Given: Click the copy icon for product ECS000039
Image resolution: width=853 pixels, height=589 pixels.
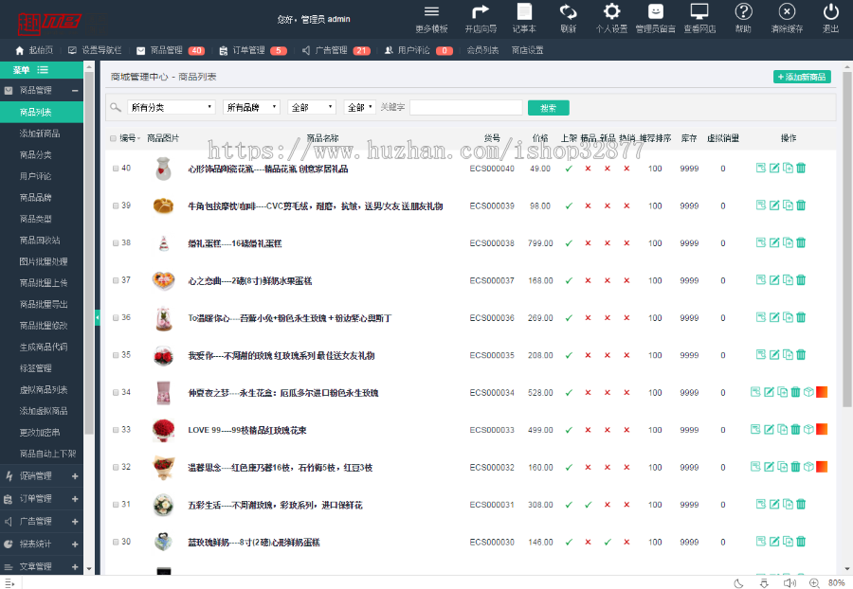Looking at the screenshot, I should [x=787, y=205].
